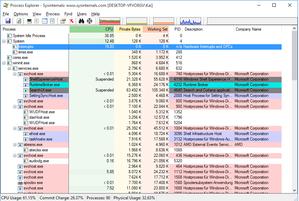Screen dimensions: 299x201
Task: Open the System Information toolbar icon
Action: 29,21
